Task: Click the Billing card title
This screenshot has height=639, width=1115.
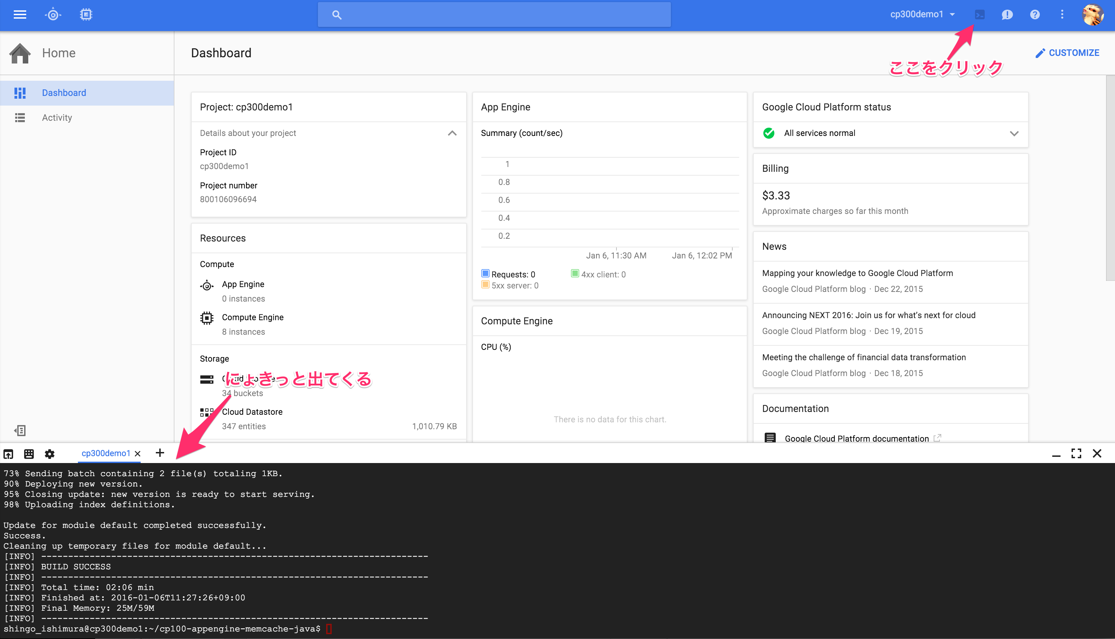Action: click(775, 168)
